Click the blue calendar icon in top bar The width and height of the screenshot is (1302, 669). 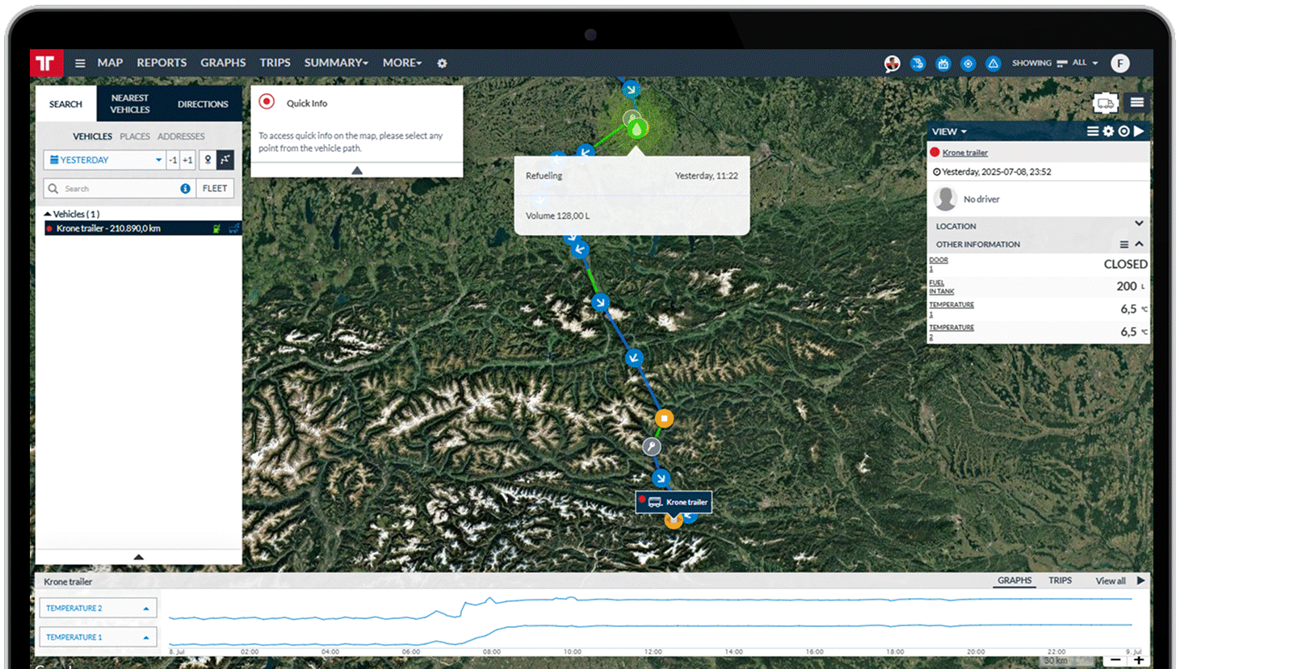tap(943, 63)
